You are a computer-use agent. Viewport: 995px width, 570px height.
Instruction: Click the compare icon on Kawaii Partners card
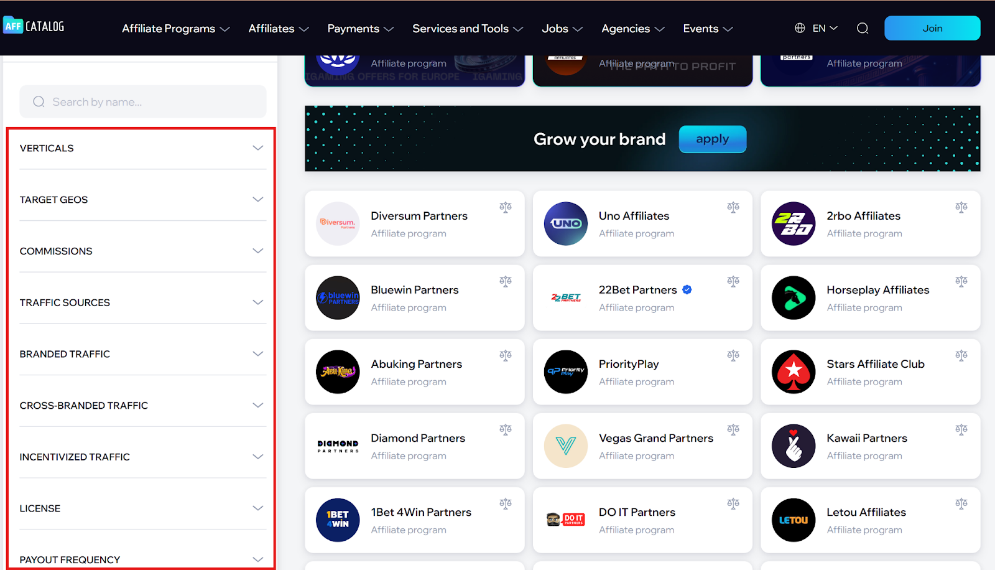[961, 429]
